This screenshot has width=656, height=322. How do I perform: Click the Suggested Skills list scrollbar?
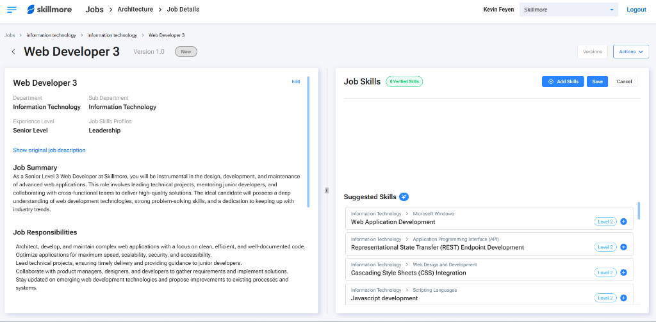639,211
